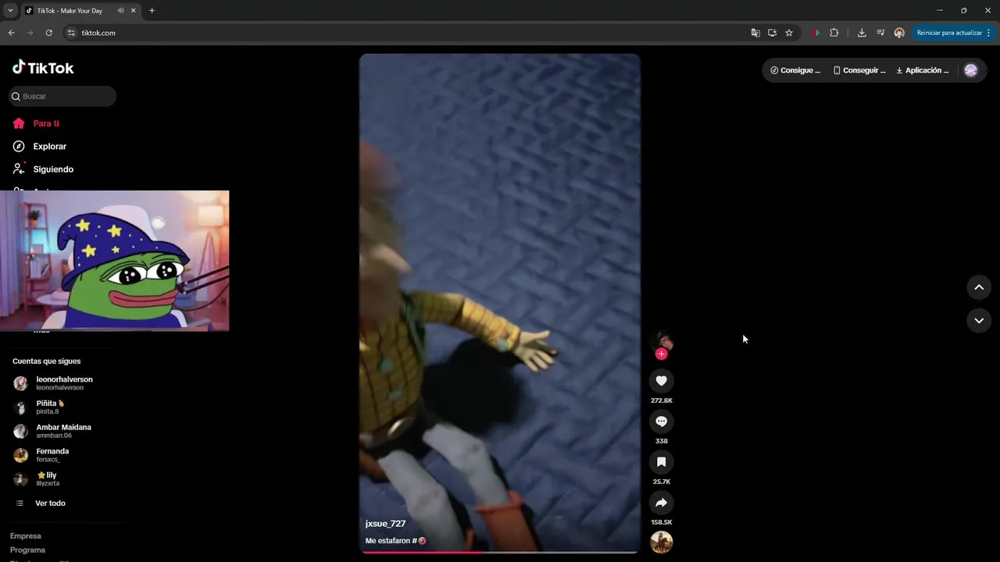Translate this page icon
Screen dimensions: 1000x562
pyautogui.click(x=755, y=33)
